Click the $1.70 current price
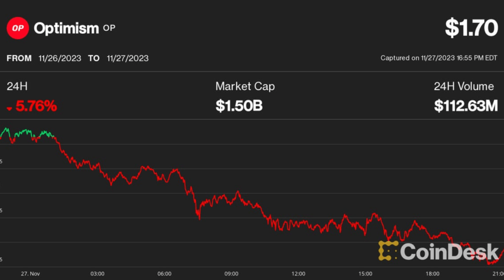The height and width of the screenshot is (280, 504). [x=469, y=28]
